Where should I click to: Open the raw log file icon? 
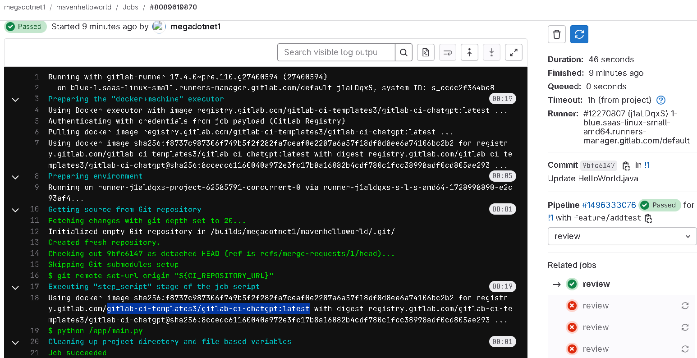coord(426,52)
